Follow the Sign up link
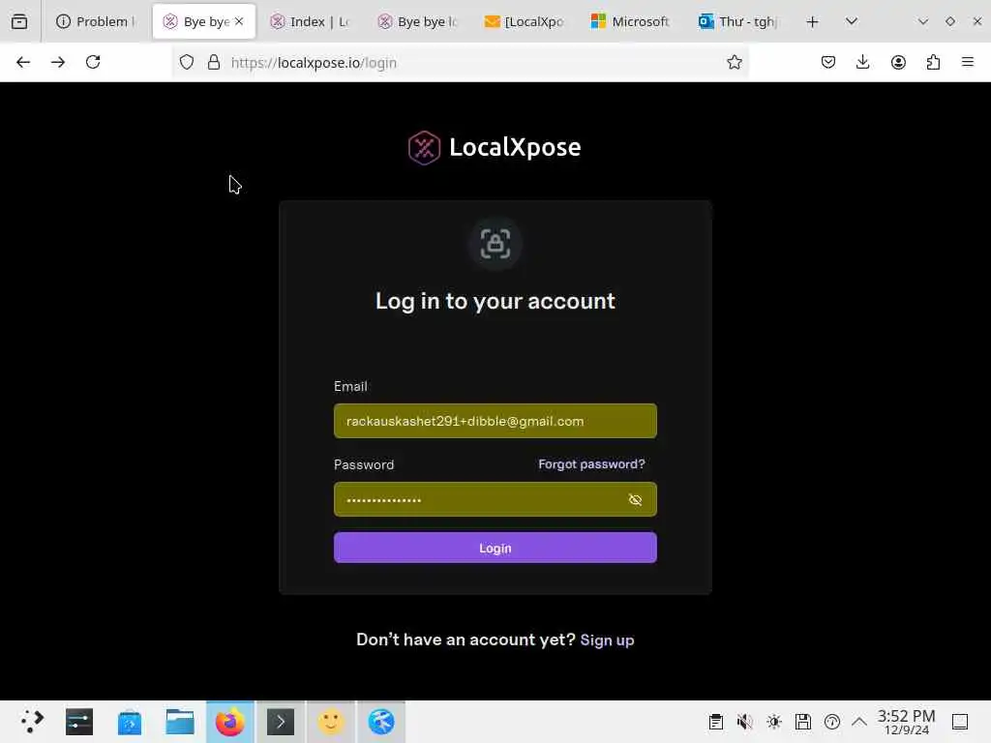Screen dimensions: 991x743 [607, 640]
